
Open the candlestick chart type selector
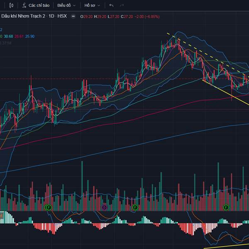coord(11,5)
